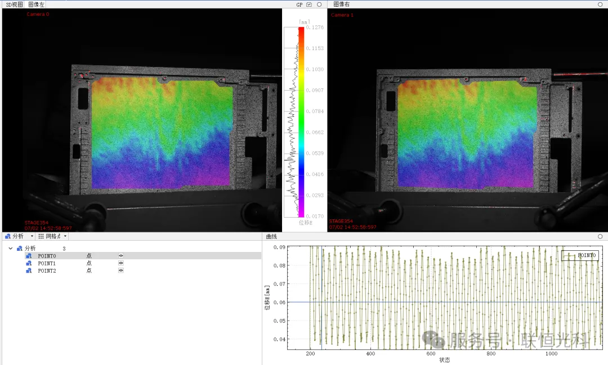Click the camera snapshot icon in left view
This screenshot has height=365, width=608.
click(x=309, y=4)
